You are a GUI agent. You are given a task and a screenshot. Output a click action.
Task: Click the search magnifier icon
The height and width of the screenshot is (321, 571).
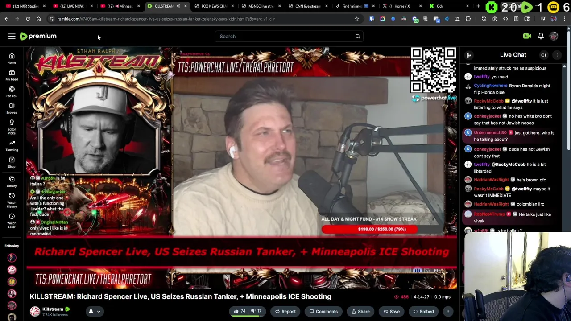coord(357,37)
